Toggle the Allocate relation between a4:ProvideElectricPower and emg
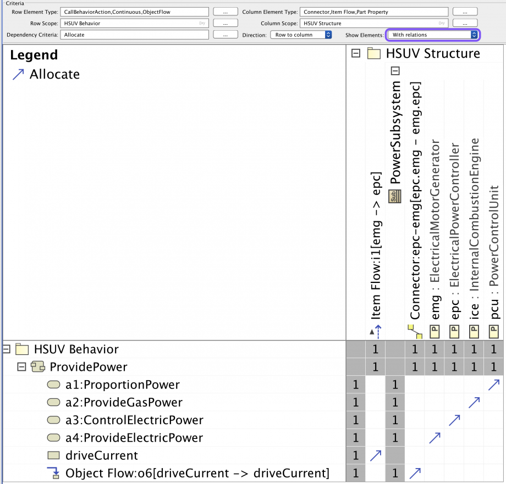The image size is (506, 484). click(434, 437)
